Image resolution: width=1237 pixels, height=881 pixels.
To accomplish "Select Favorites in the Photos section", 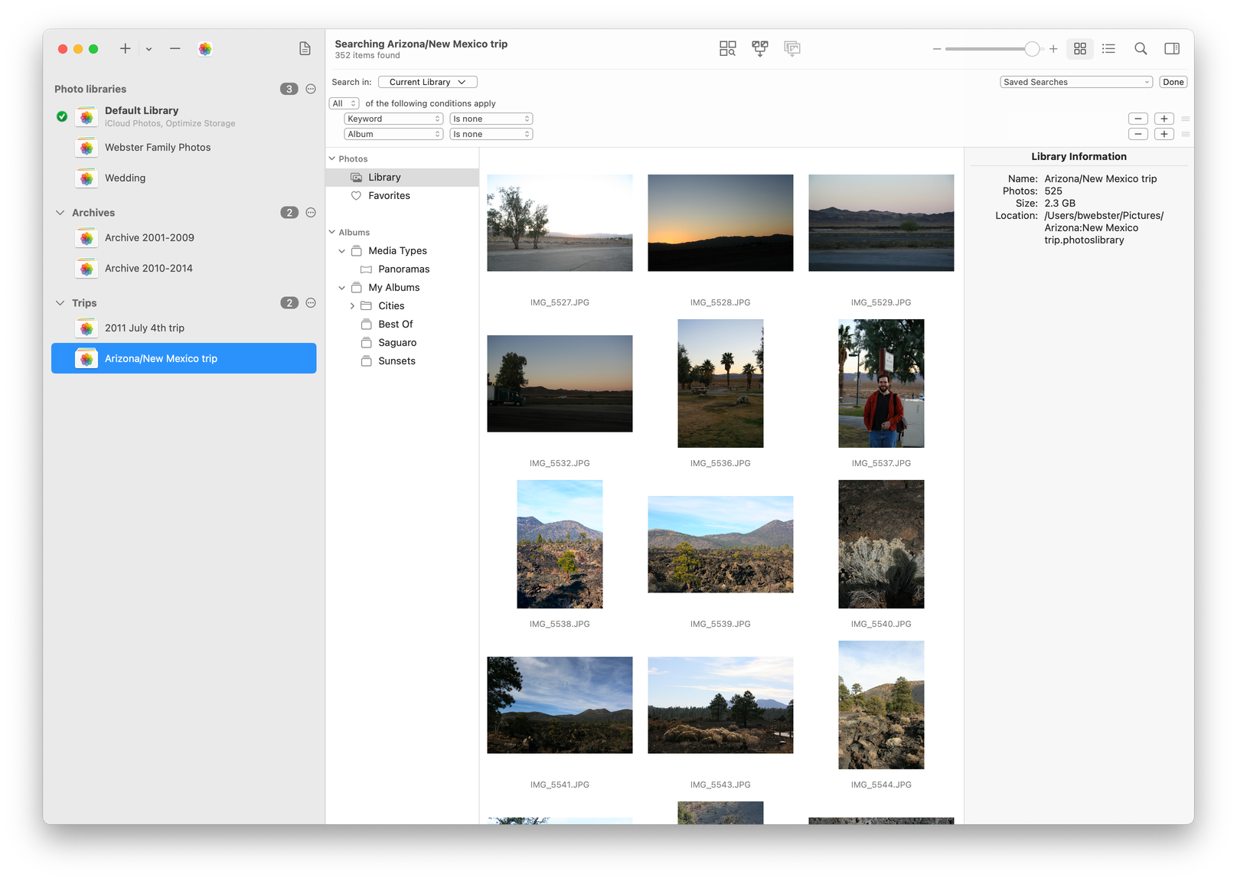I will (389, 196).
